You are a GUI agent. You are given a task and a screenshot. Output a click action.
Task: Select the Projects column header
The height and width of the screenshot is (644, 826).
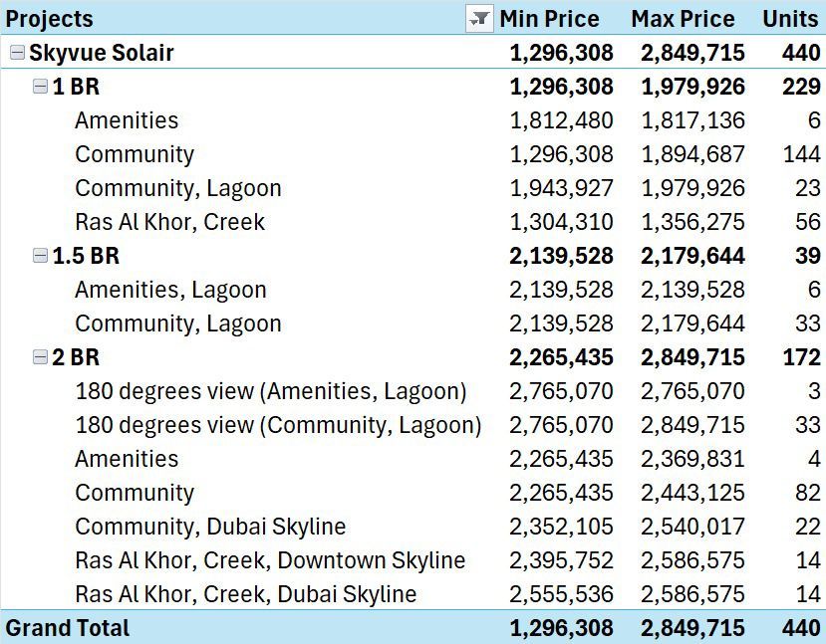tap(49, 19)
